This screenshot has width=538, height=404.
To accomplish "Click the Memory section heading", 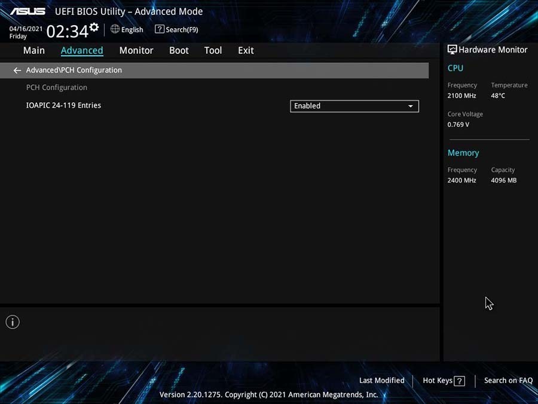I will 463,153.
